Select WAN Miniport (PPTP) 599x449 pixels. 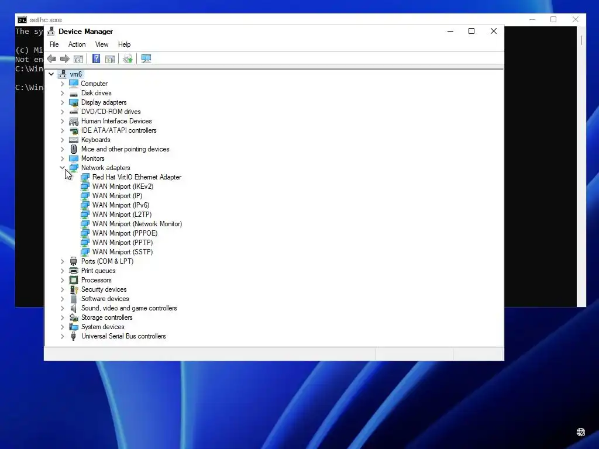coord(123,243)
